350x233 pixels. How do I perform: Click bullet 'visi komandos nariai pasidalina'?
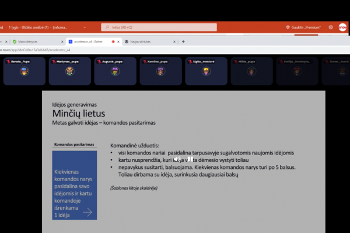(206, 153)
